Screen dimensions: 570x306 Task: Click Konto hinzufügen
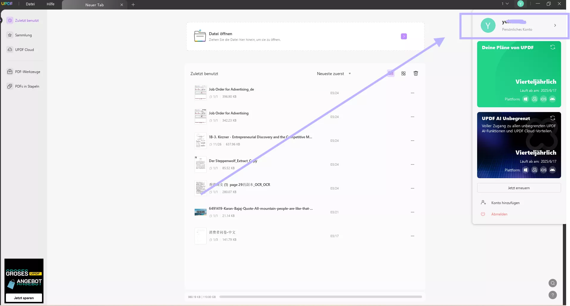click(505, 203)
